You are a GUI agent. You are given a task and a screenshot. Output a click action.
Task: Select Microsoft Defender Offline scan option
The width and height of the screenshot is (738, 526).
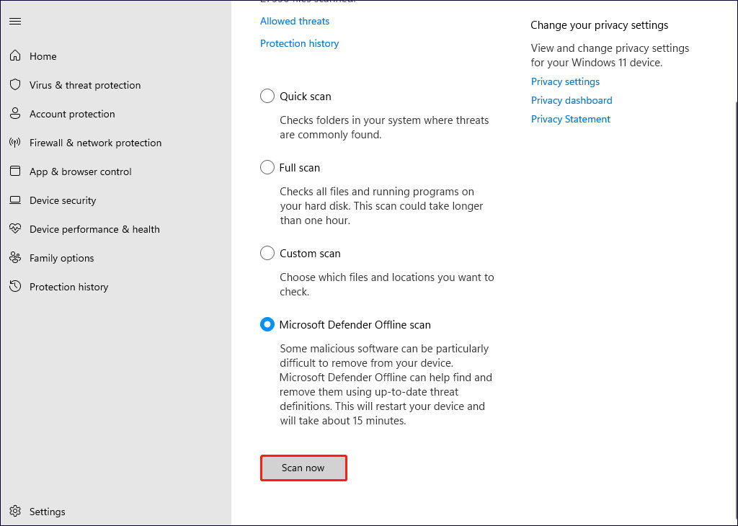click(x=267, y=324)
